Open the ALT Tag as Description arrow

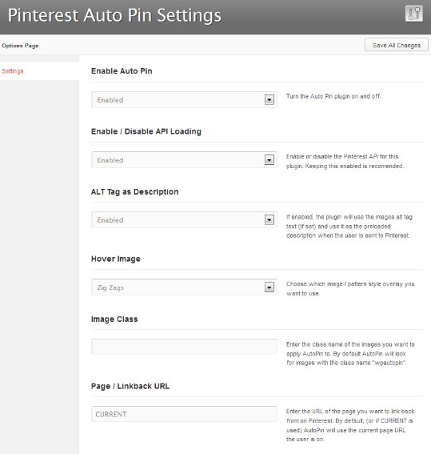tap(269, 220)
